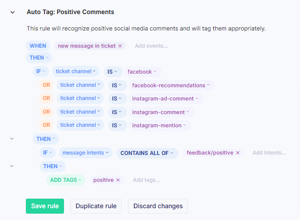Remove the positive tag
Image resolution: width=300 pixels, height=220 pixels.
pyautogui.click(x=118, y=180)
